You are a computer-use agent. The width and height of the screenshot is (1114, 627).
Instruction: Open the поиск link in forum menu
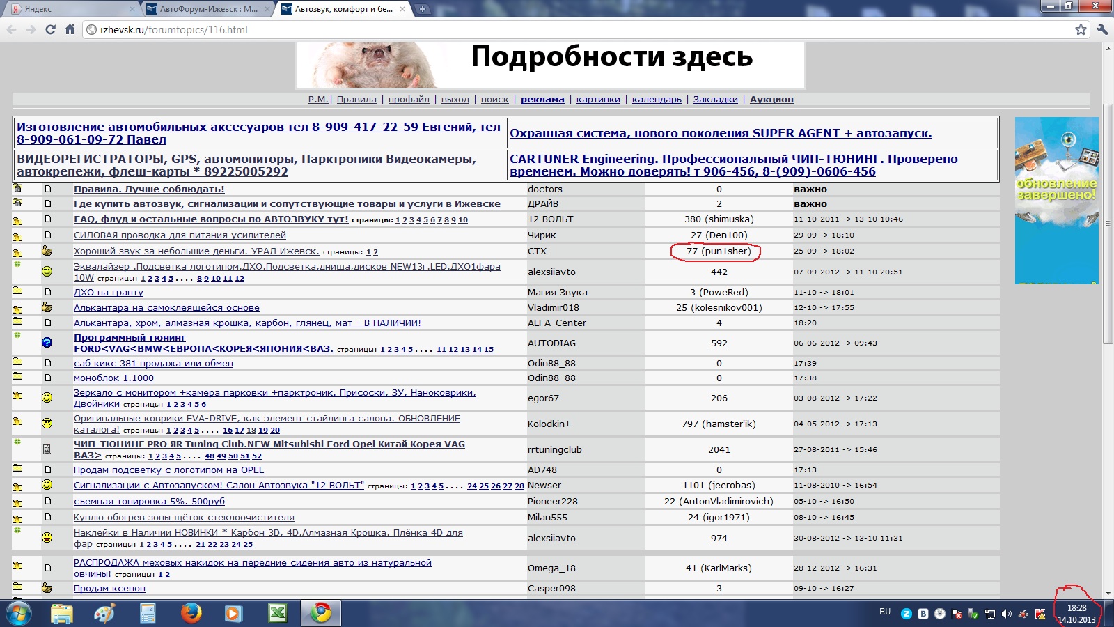click(495, 100)
